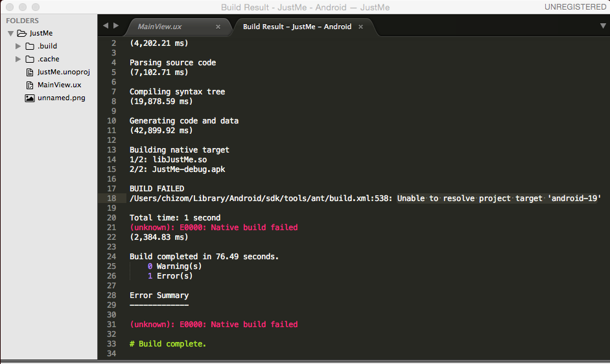Close the MainView.ux tab
Screen dimensions: 610x364
click(x=218, y=27)
